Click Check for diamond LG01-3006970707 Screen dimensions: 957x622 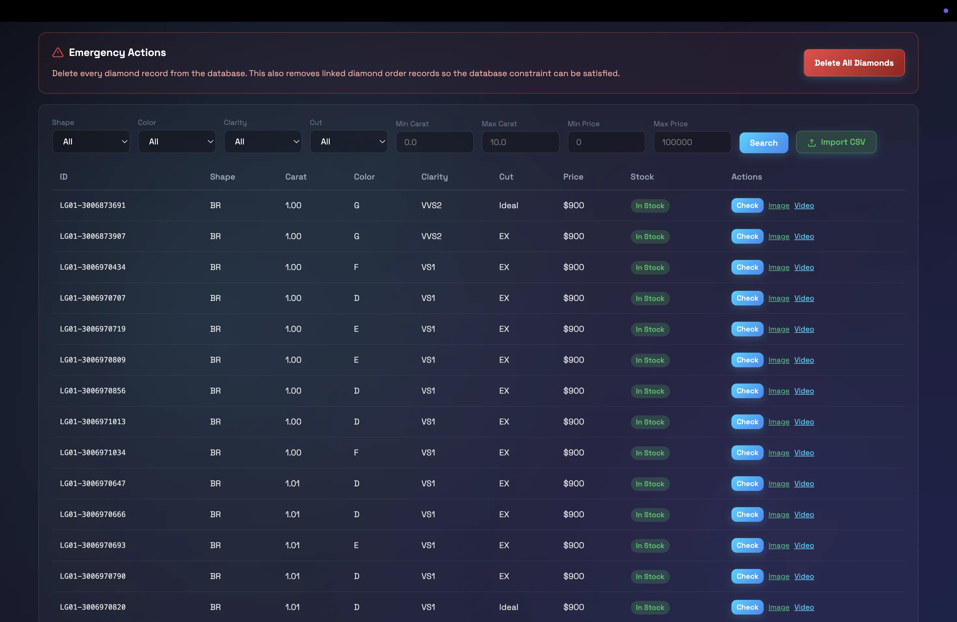(x=747, y=298)
